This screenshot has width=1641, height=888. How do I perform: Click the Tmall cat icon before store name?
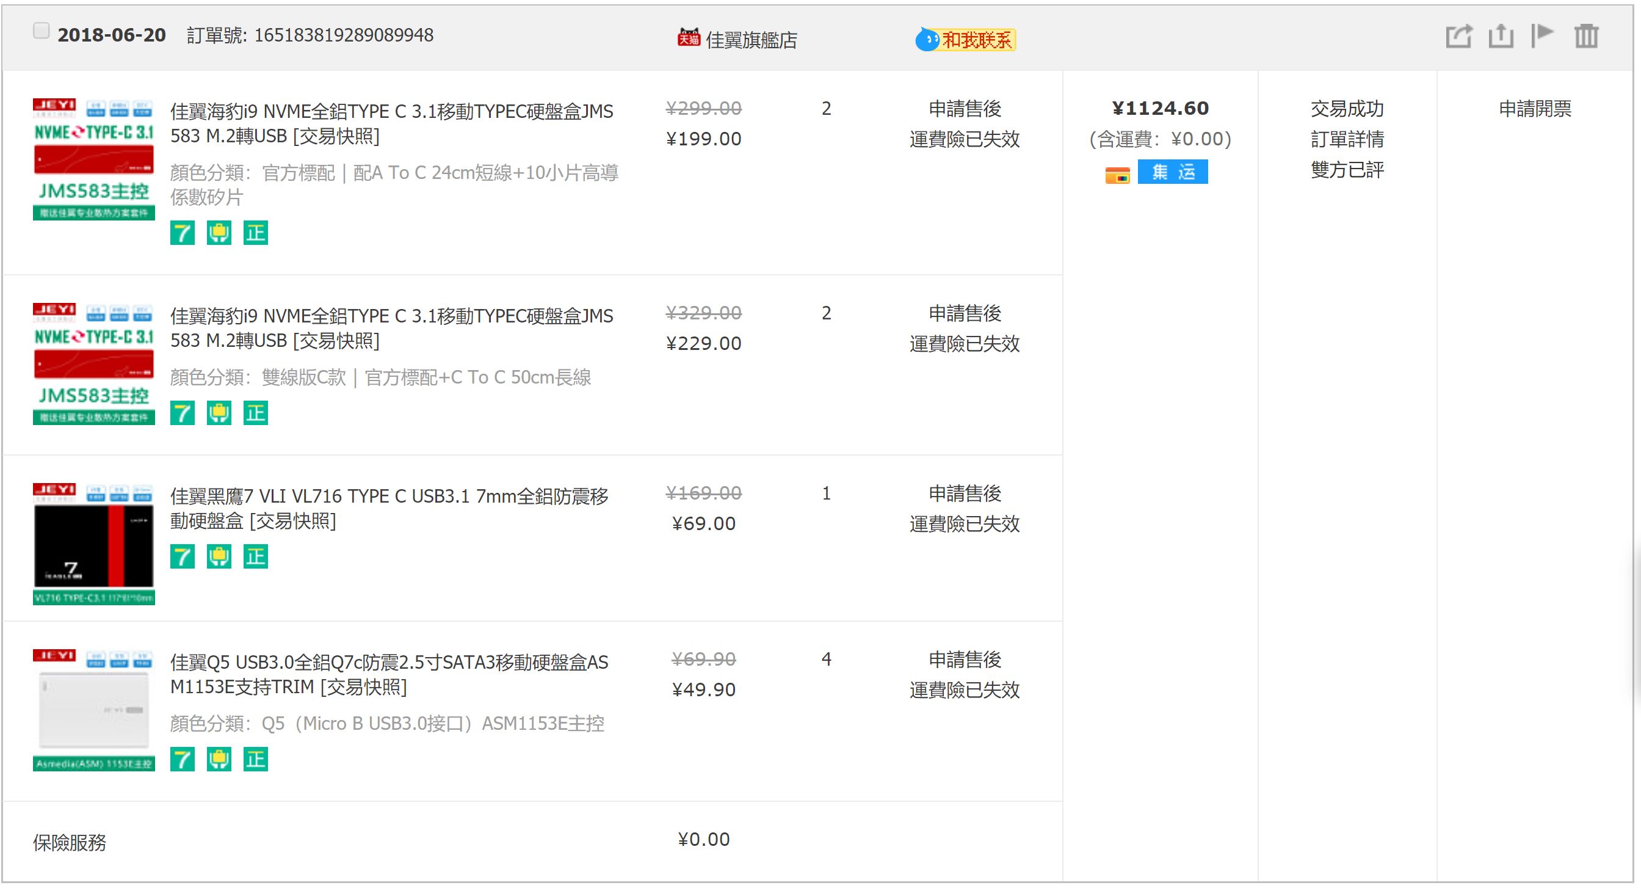pos(688,38)
